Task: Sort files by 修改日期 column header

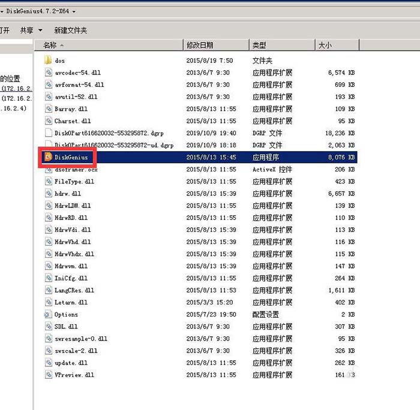Action: click(217, 45)
